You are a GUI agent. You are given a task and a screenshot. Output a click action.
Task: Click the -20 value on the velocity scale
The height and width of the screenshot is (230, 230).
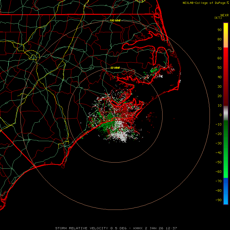pyautogui.click(x=218, y=134)
